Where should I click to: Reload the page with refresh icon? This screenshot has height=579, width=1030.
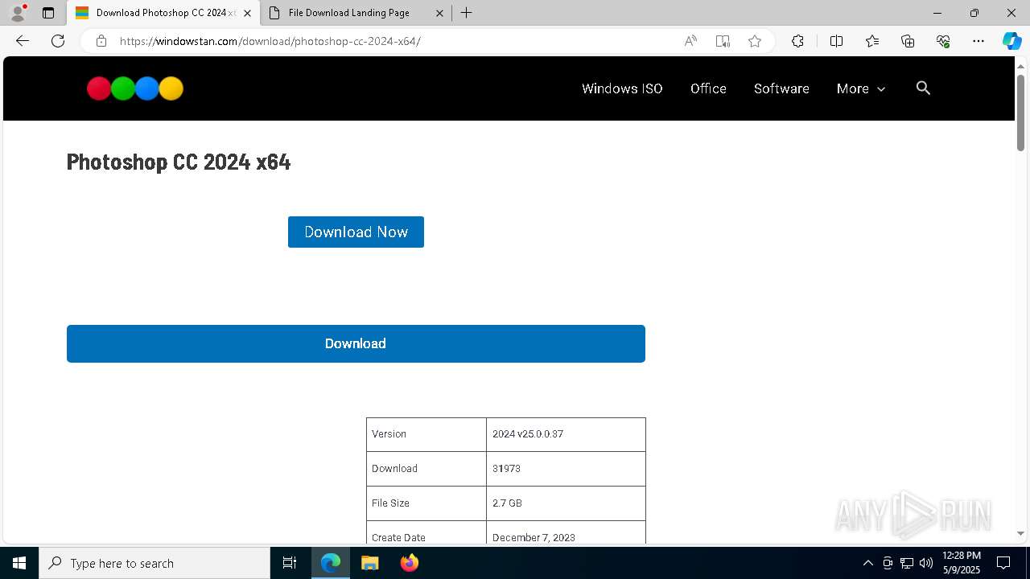(58, 41)
